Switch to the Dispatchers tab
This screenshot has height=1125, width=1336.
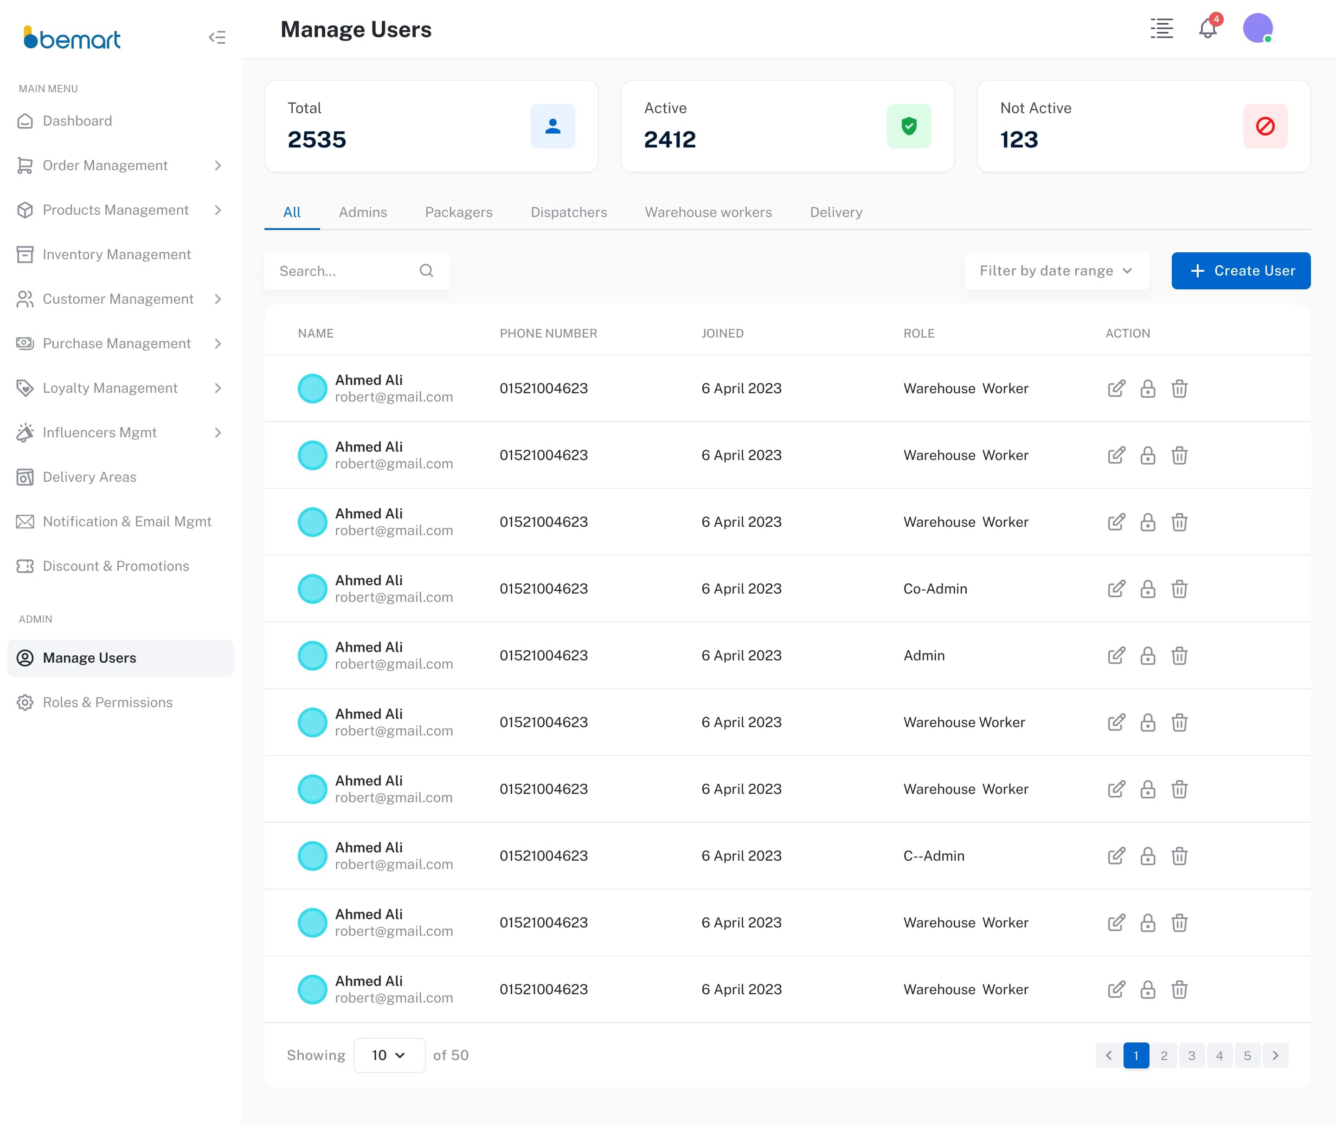[x=568, y=212]
